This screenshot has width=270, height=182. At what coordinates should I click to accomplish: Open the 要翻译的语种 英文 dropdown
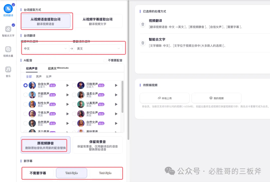coord(98,49)
